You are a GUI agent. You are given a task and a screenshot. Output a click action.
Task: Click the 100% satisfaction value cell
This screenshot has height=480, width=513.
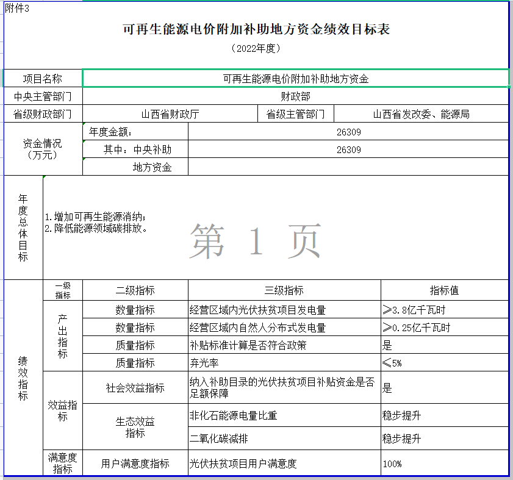[x=444, y=464]
